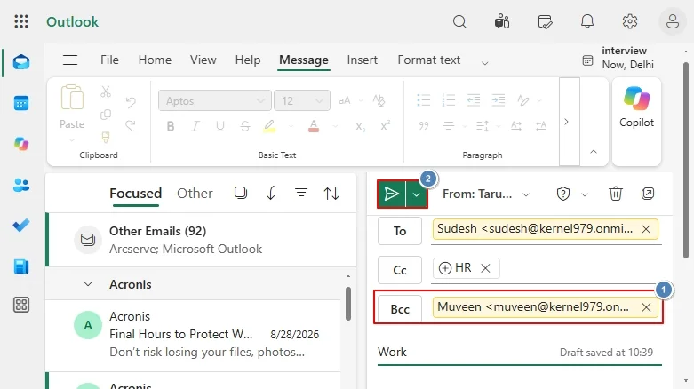Image resolution: width=694 pixels, height=389 pixels.
Task: Toggle Italic formatting
Action: click(x=195, y=127)
